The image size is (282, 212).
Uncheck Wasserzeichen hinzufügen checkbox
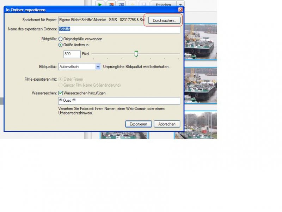(x=61, y=93)
